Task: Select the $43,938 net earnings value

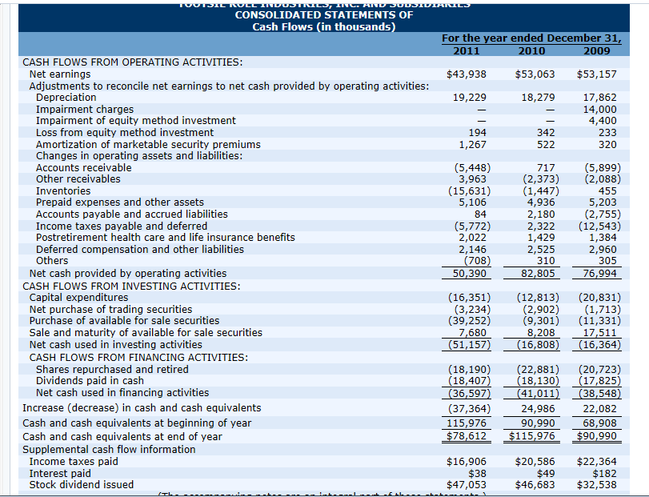Action: [x=467, y=74]
